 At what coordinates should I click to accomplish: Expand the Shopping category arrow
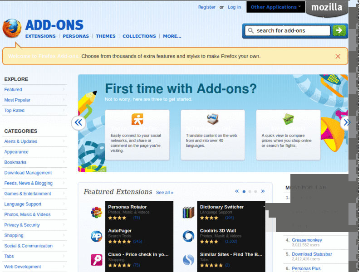pos(64,235)
